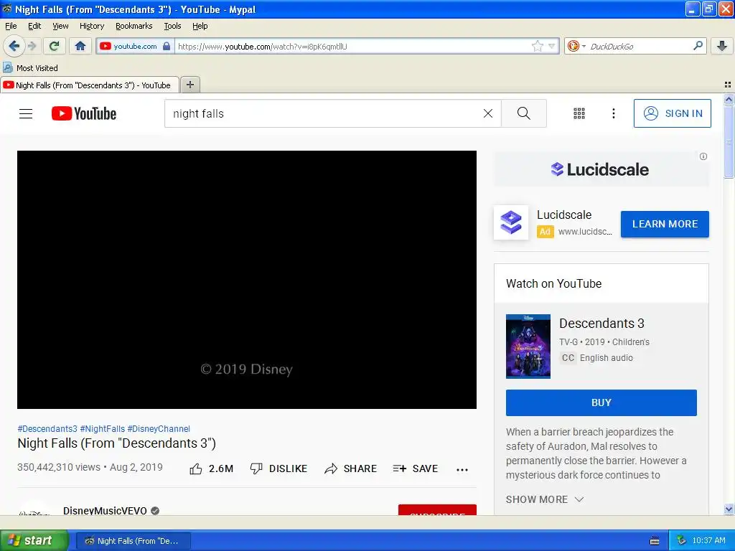Open a new tab with the plus button
This screenshot has height=551, width=735.
coord(189,85)
